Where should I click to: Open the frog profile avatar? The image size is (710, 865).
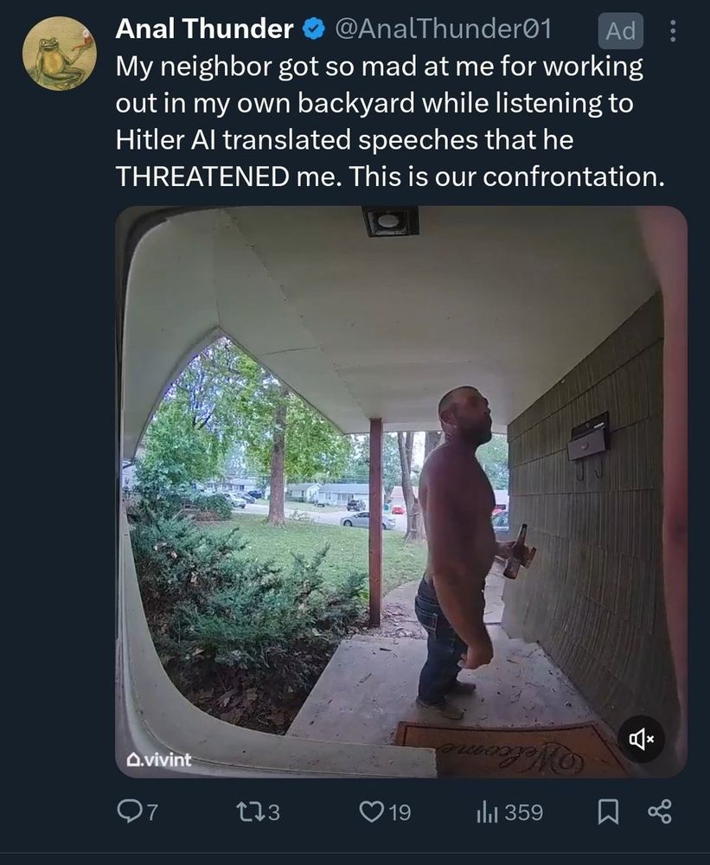coord(60,53)
